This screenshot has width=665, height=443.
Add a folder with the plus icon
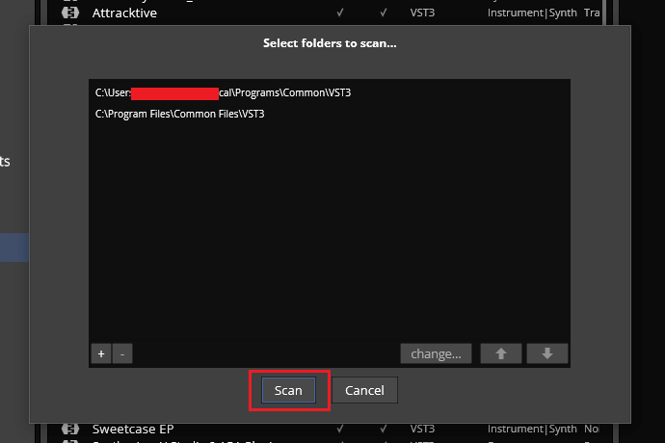[x=101, y=353]
